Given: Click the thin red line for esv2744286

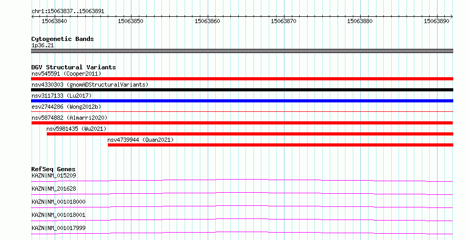Looking at the screenshot, I should pyautogui.click(x=242, y=111).
